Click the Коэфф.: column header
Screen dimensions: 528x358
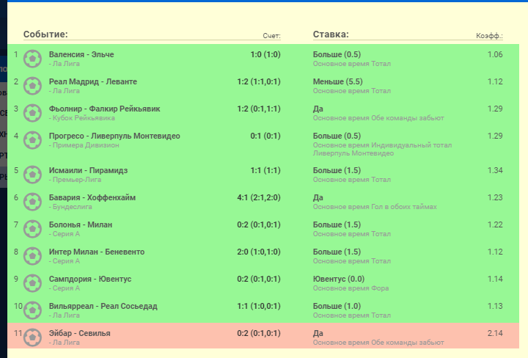(x=489, y=36)
